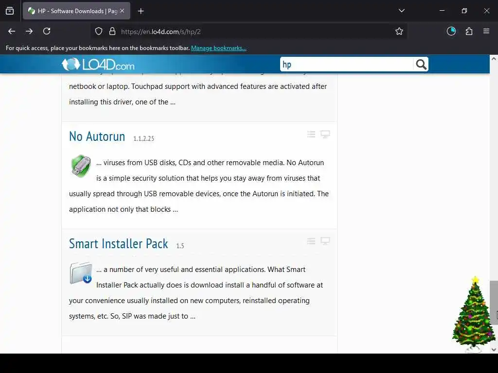The height and width of the screenshot is (373, 498).
Task: Minimize the browser window
Action: tap(442, 11)
